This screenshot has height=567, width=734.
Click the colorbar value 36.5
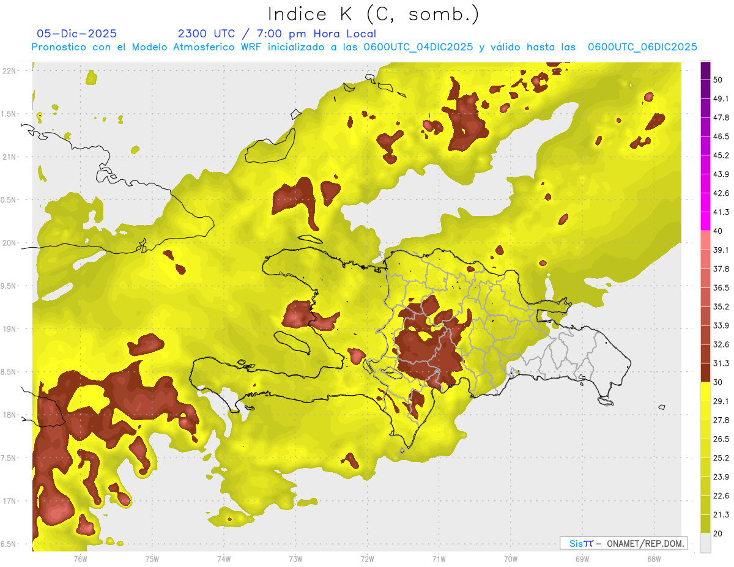[721, 287]
